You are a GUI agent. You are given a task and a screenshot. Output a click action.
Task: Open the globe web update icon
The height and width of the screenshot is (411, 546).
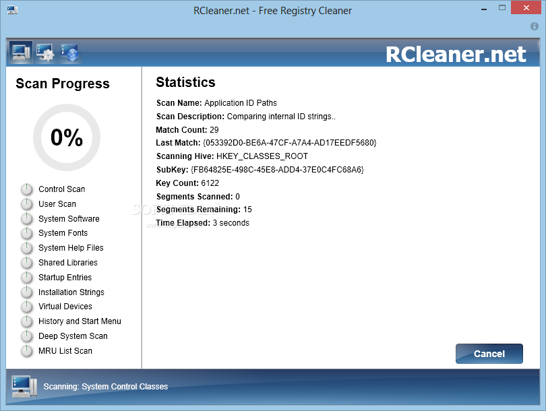point(69,53)
